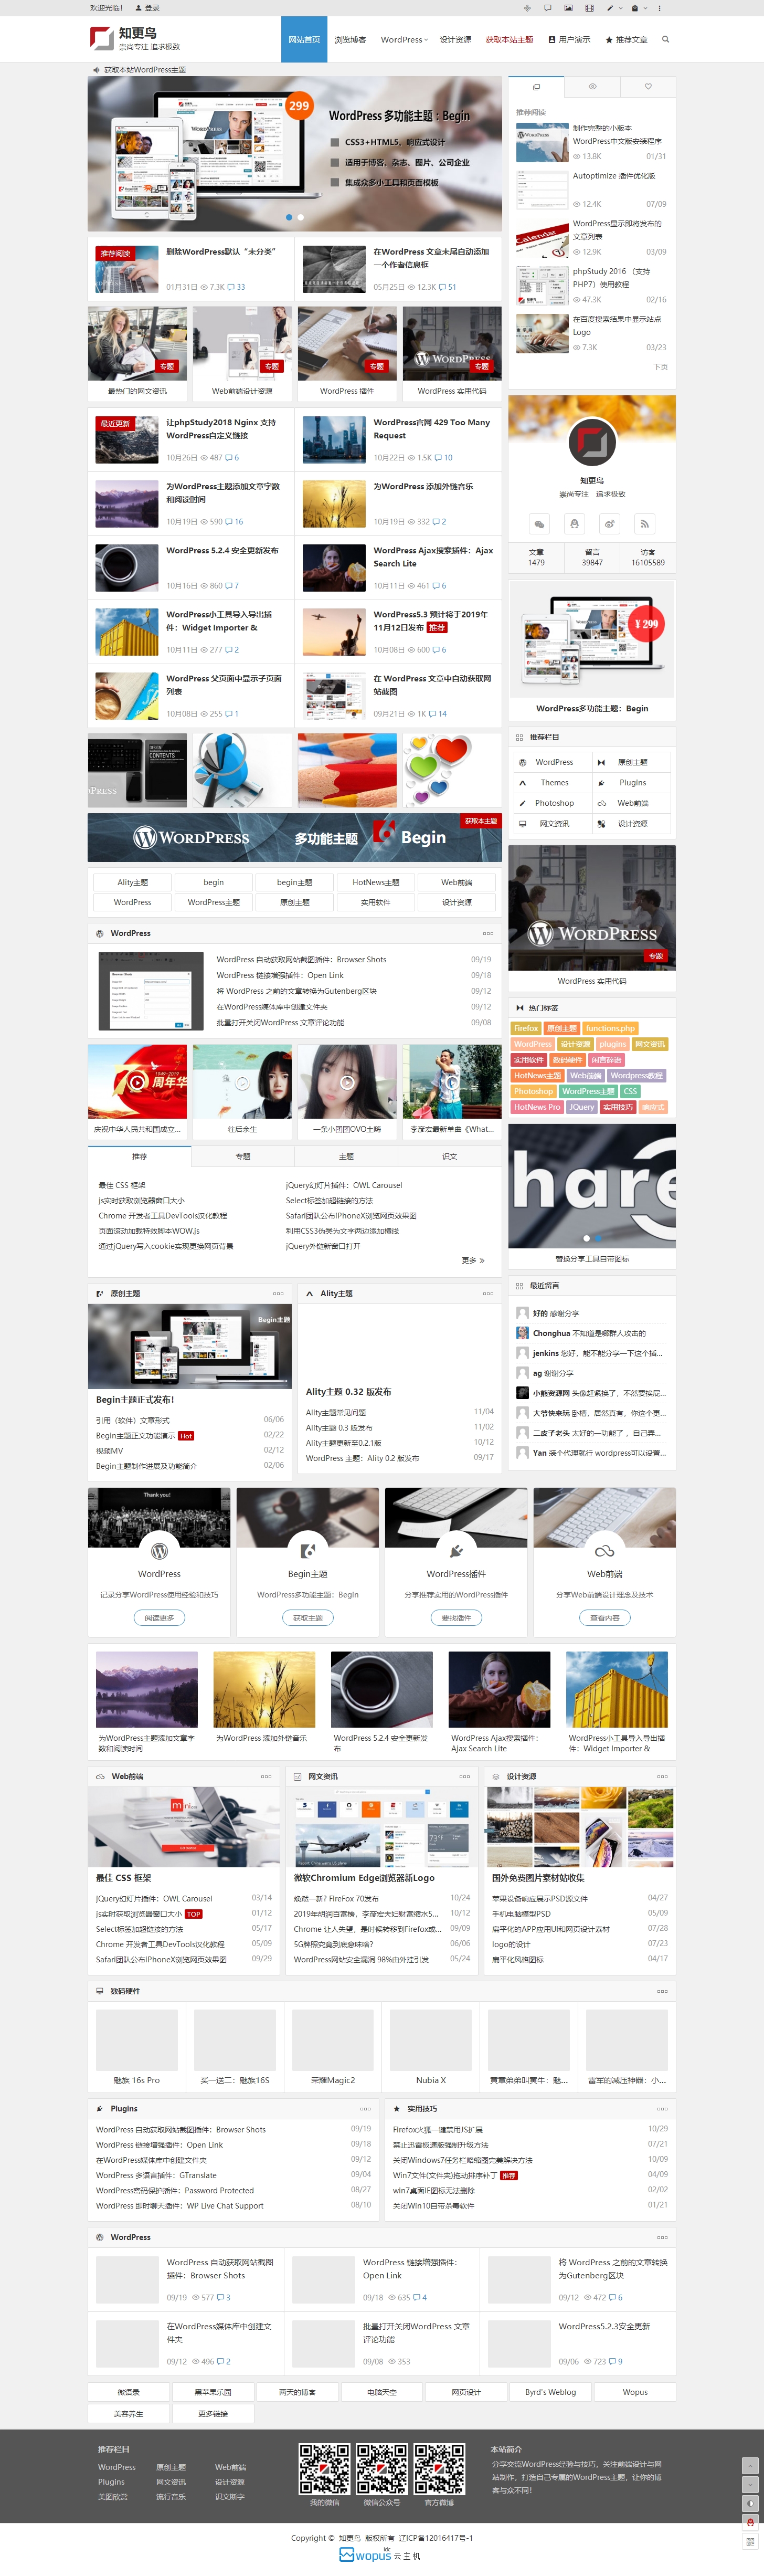This screenshot has height=2576, width=764.
Task: Click the 阅读更多 button on WordPress card
Action: click(159, 1617)
